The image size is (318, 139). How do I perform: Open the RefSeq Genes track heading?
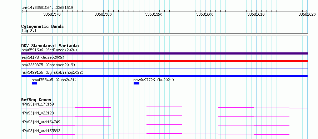click(x=36, y=100)
